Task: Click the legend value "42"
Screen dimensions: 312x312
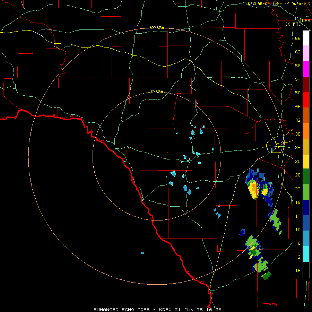Action: tap(298, 120)
